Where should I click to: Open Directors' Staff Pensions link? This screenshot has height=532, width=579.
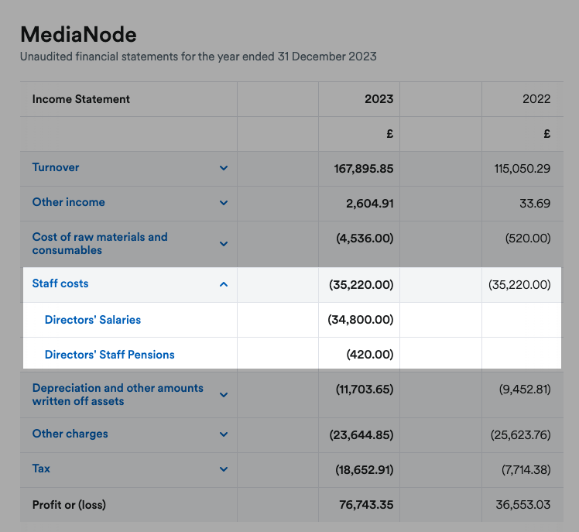(x=109, y=355)
